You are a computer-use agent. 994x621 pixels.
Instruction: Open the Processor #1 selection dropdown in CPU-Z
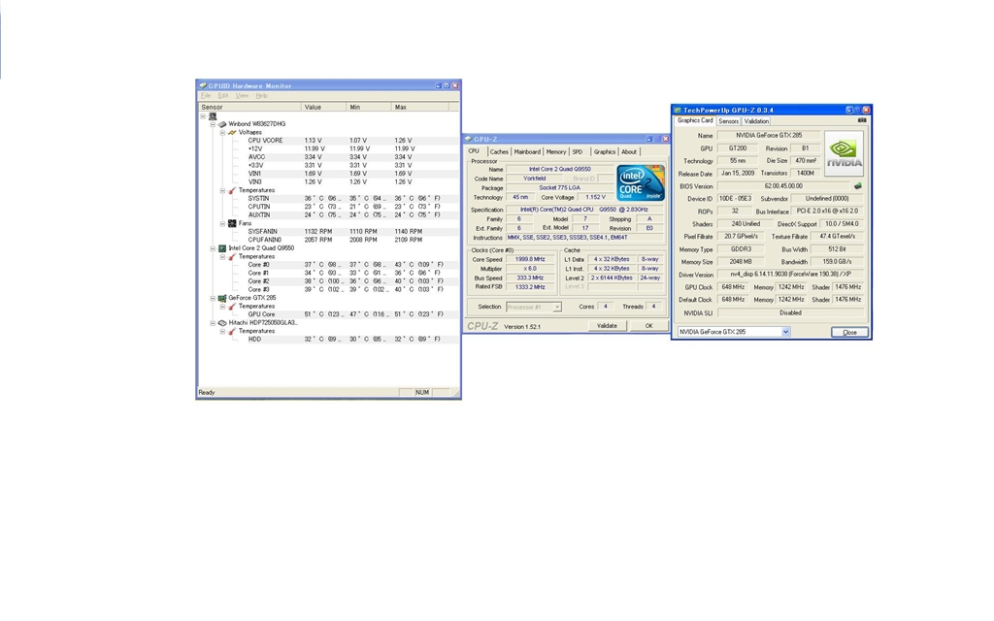pos(556,308)
